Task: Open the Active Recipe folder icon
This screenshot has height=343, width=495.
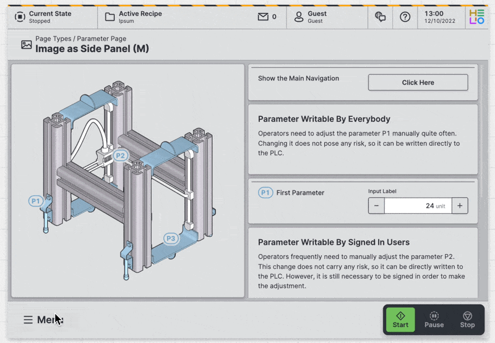Action: tap(110, 17)
